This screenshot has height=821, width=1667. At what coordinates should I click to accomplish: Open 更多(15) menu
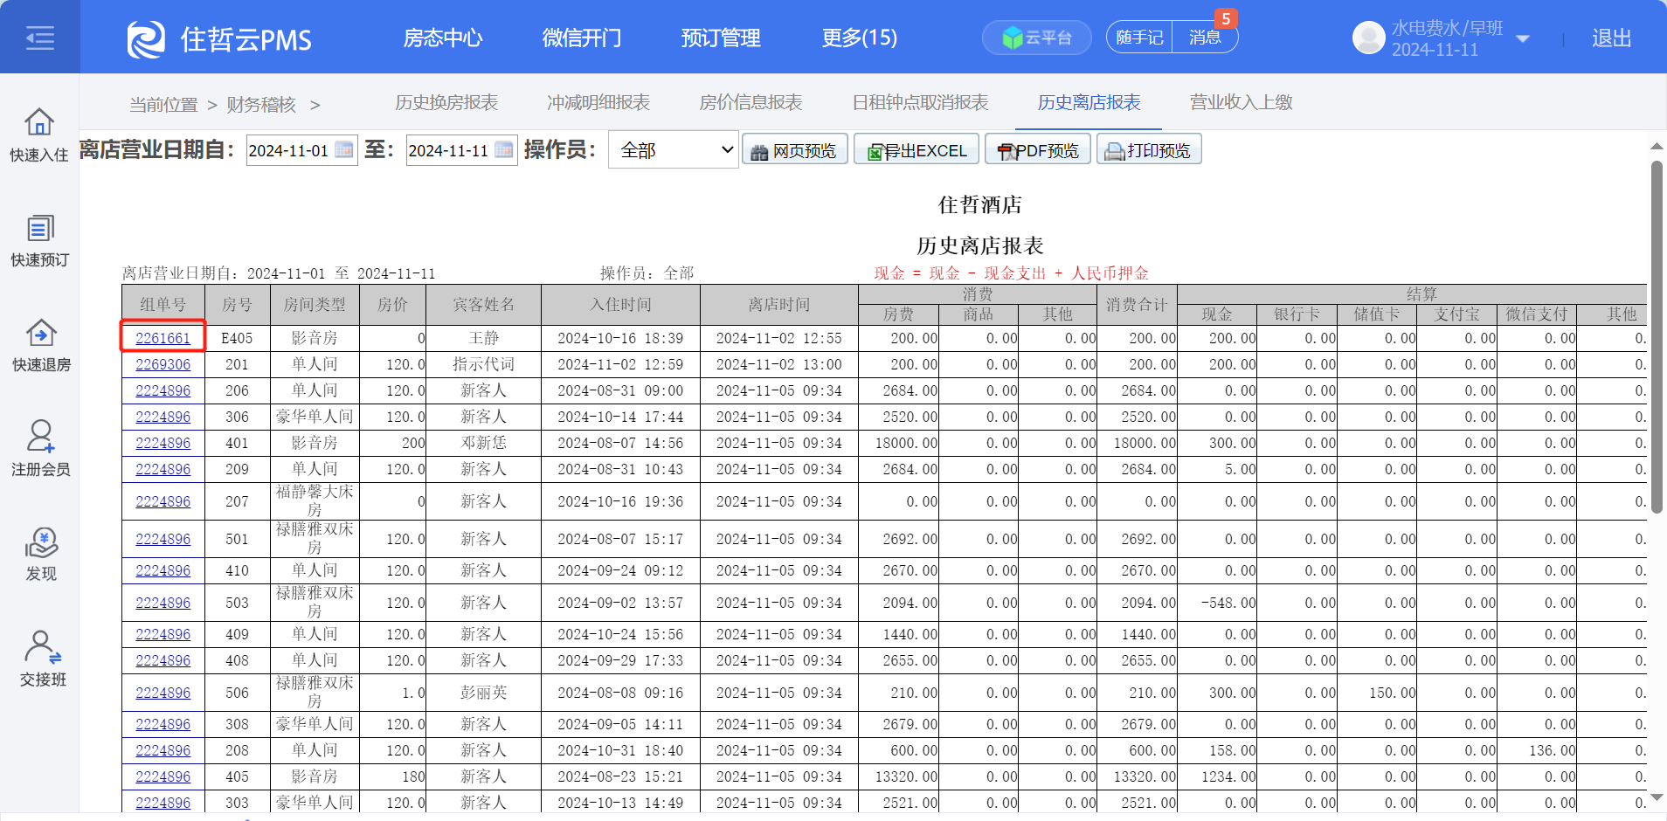[x=860, y=38]
